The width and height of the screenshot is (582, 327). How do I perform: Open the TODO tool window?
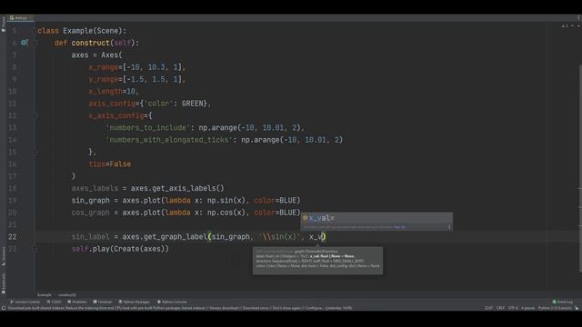pyautogui.click(x=55, y=302)
